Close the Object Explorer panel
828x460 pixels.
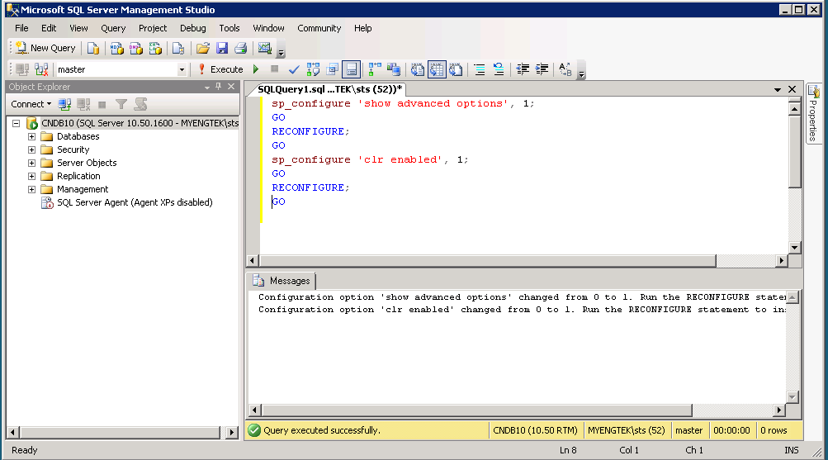coord(231,87)
